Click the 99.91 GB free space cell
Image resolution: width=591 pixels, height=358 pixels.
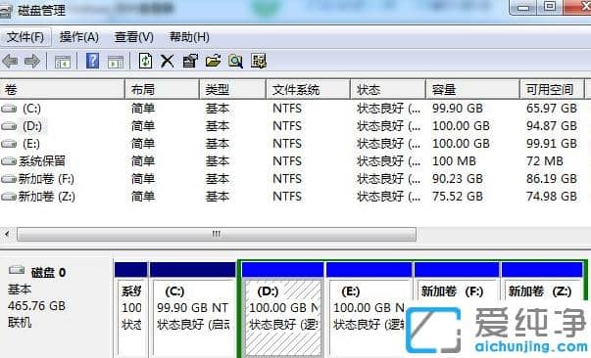point(552,144)
